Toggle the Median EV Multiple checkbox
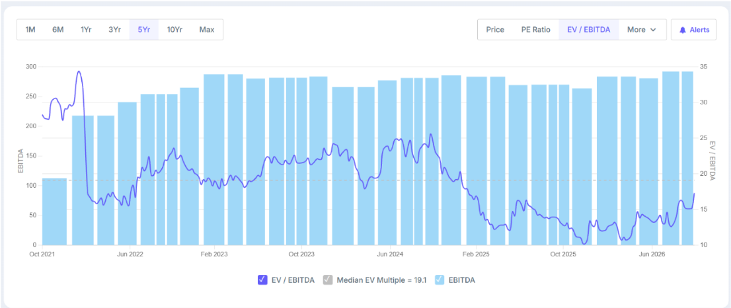Viewport: 731px width, 308px height. [x=328, y=280]
